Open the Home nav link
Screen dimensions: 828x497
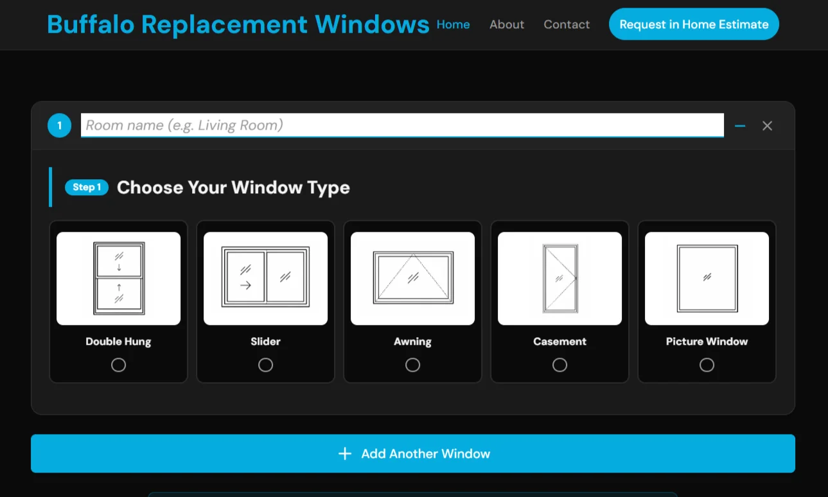[x=453, y=24]
